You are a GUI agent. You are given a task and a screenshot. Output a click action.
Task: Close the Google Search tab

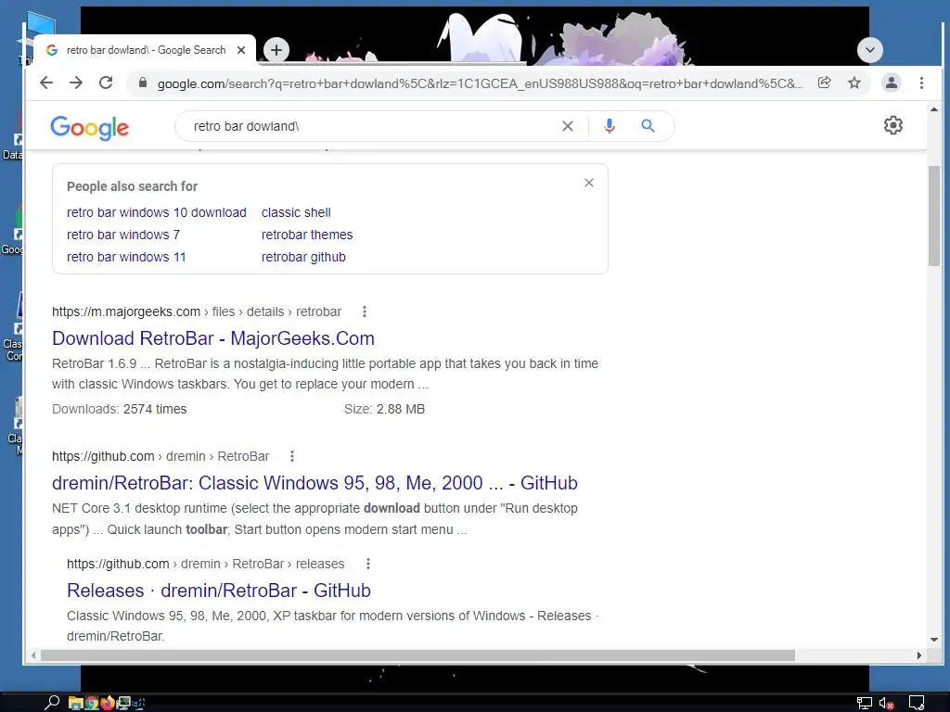241,50
